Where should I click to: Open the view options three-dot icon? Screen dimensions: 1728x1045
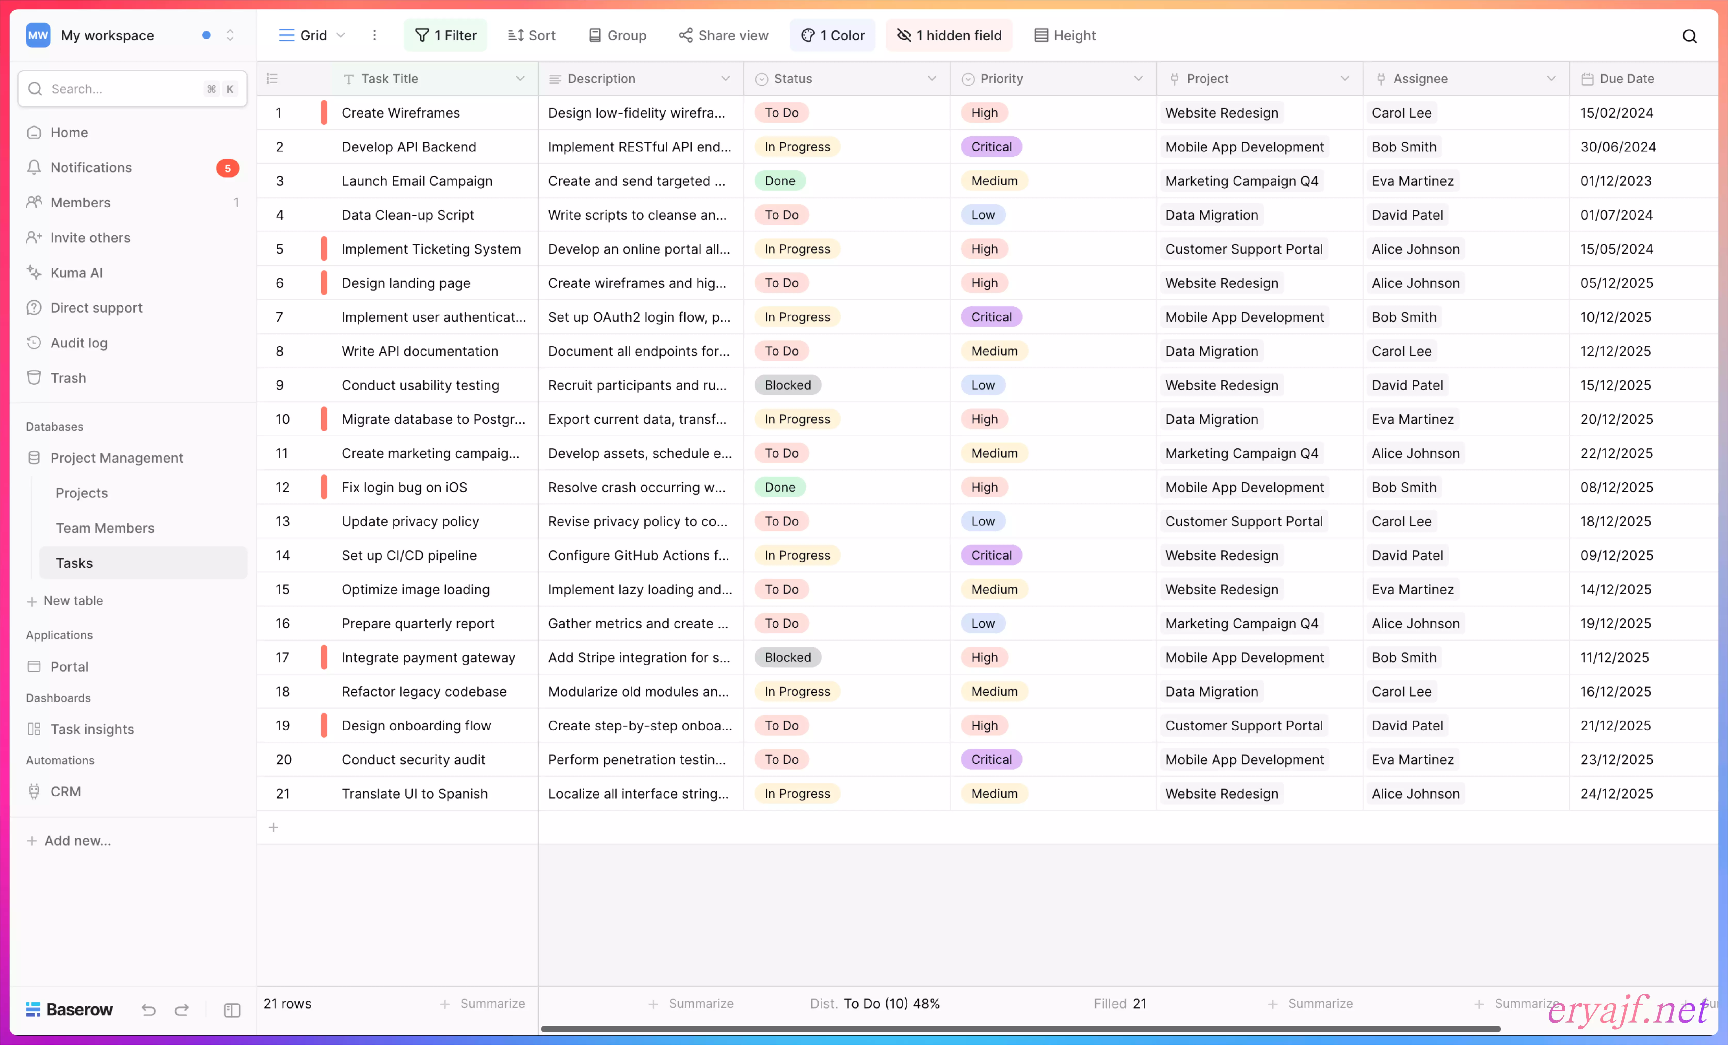pyautogui.click(x=374, y=35)
